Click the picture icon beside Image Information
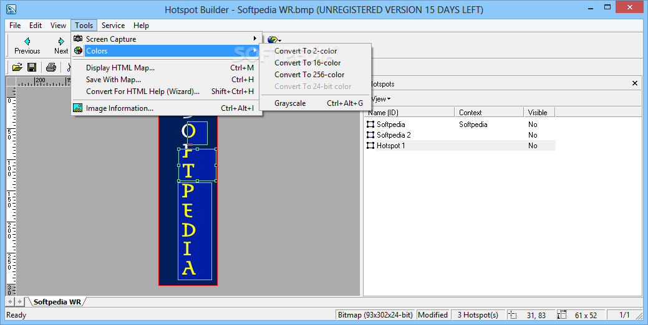This screenshot has width=648, height=325. pyautogui.click(x=78, y=108)
